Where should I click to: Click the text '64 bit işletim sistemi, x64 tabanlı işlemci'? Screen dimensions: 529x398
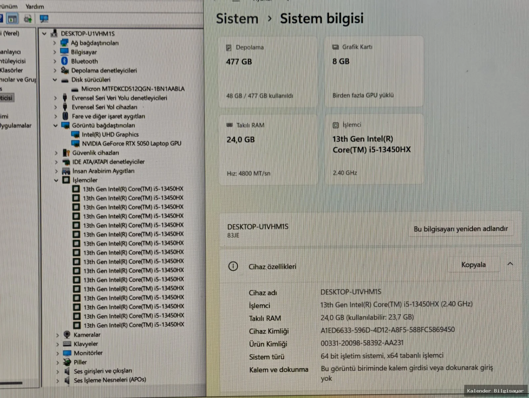[x=382, y=355]
